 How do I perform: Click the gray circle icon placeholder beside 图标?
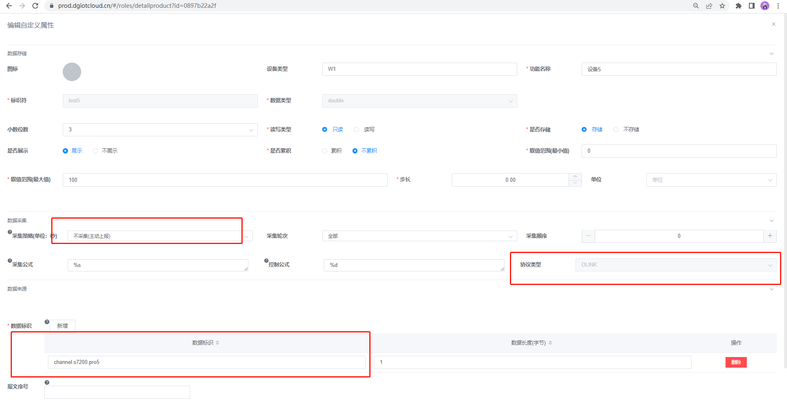72,72
